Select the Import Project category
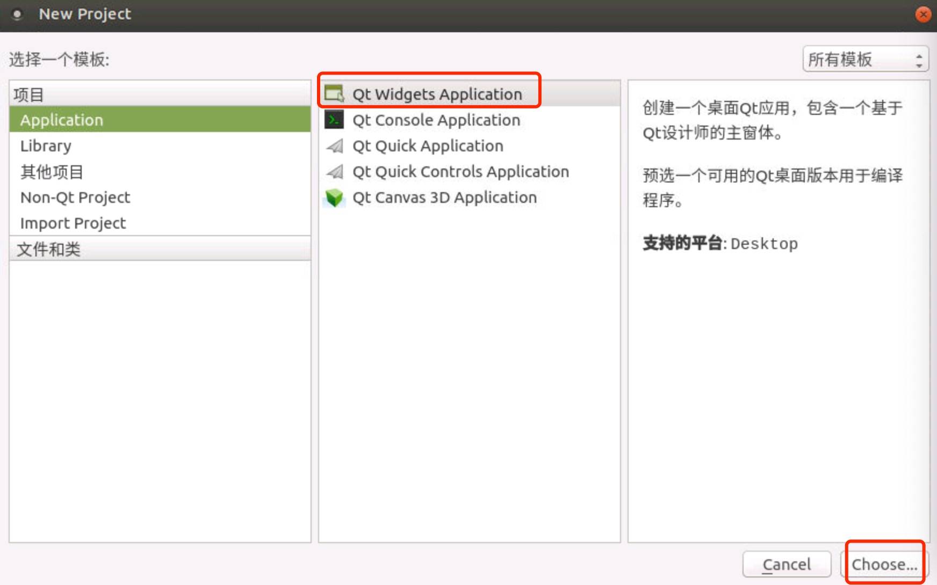 click(x=160, y=223)
